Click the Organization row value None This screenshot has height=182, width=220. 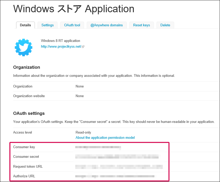click(x=80, y=86)
